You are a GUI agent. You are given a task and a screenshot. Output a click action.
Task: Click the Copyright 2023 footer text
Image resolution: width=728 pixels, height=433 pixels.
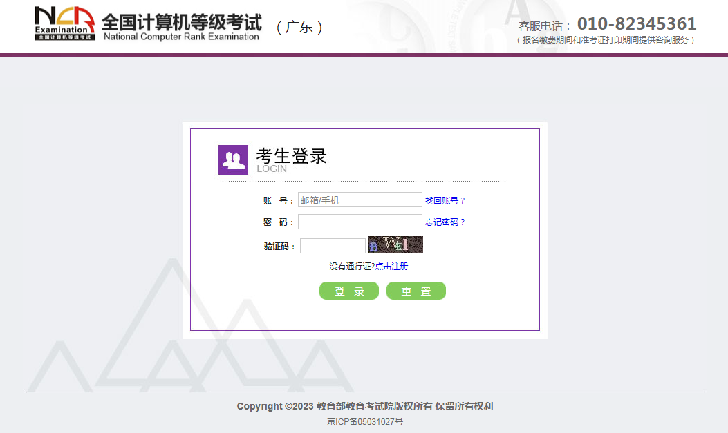(364, 406)
